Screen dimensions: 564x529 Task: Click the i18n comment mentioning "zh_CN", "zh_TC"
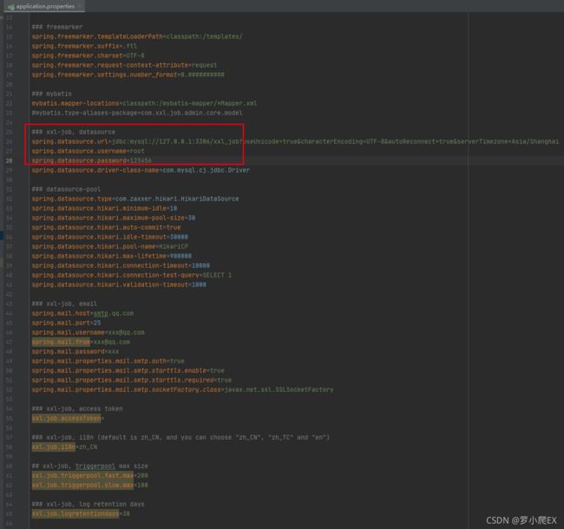coord(180,437)
